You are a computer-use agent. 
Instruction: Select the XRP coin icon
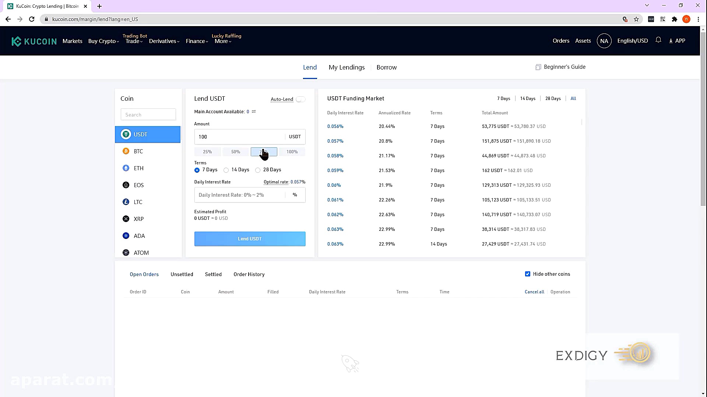tap(126, 219)
